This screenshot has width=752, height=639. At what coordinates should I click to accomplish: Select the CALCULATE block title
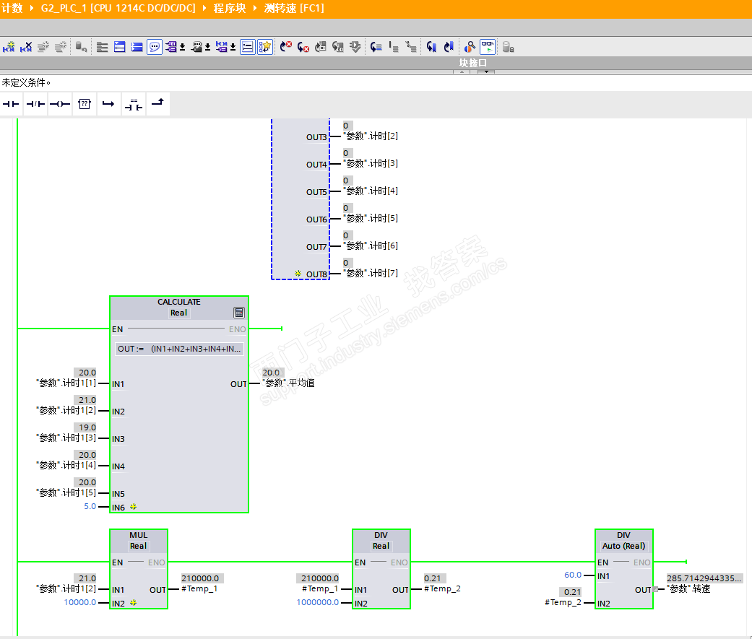point(179,302)
